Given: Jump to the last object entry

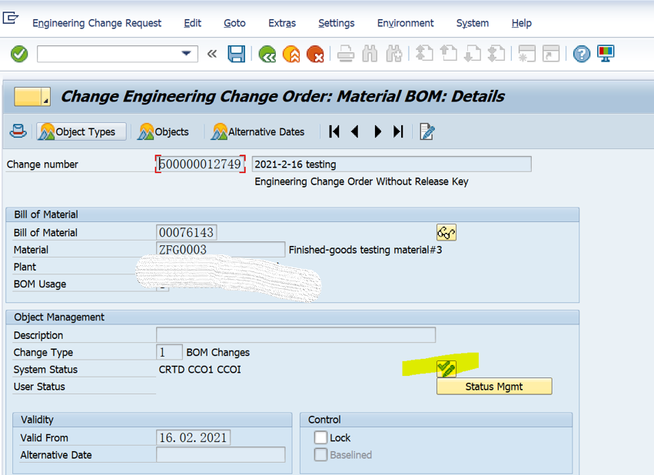Looking at the screenshot, I should 398,131.
